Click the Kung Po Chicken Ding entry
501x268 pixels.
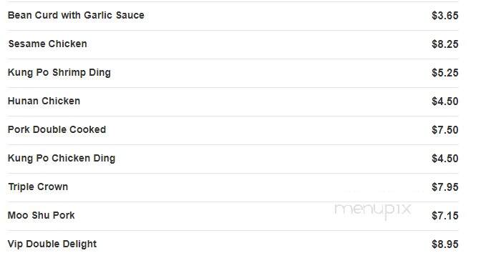tap(62, 158)
